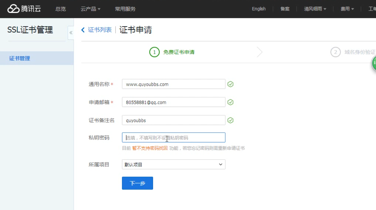Open the 所属项目 select box

click(x=173, y=165)
